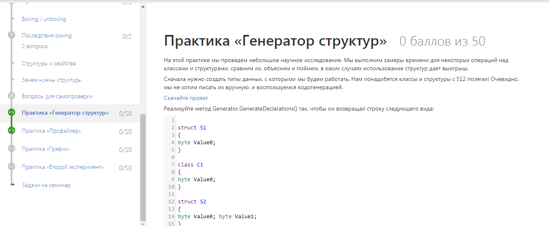Open Практика «Профайлер» task
Screen dimensions: 549x226
coord(51,131)
